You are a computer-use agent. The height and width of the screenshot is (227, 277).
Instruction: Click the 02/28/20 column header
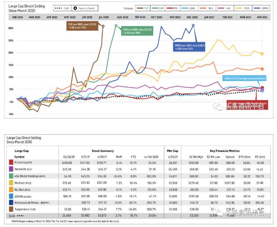point(69,157)
